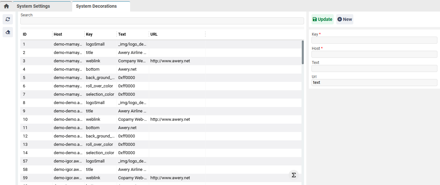Screen dimensions: 440x185
Task: Switch to the System Settings tab
Action: click(x=33, y=6)
